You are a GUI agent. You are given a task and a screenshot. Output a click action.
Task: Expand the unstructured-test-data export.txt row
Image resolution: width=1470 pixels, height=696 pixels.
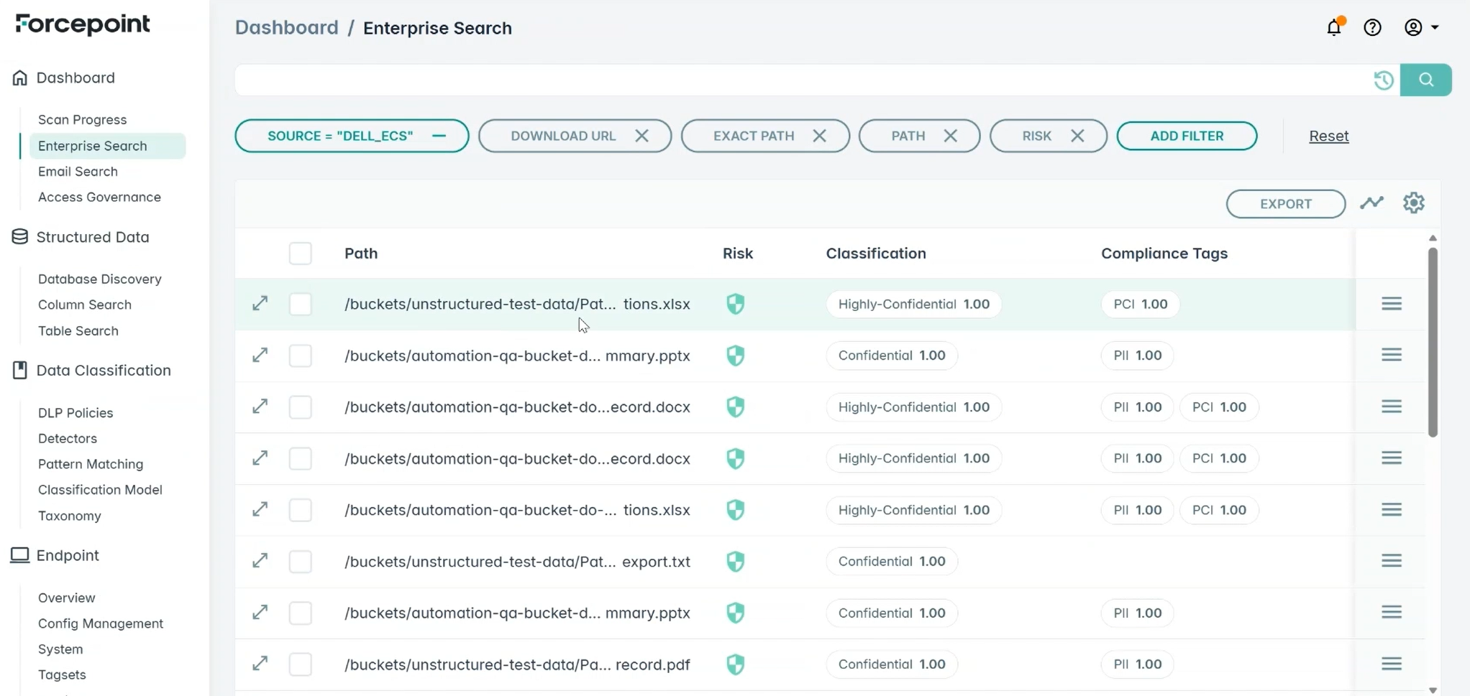[x=260, y=561]
